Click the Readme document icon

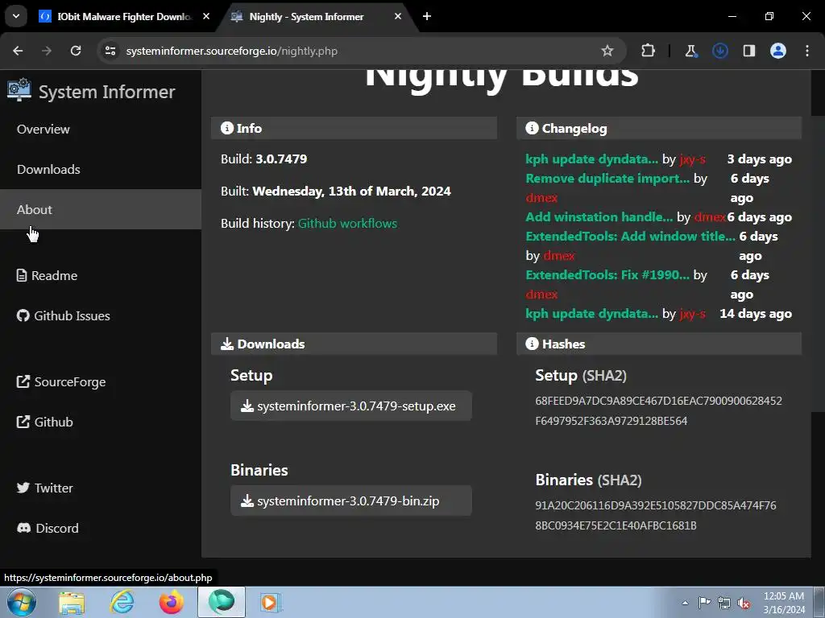click(x=22, y=275)
